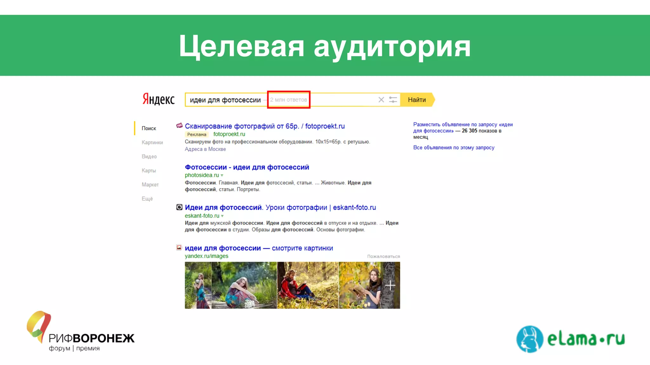The width and height of the screenshot is (650, 365).
Task: Open search settings sliders icon
Action: 393,100
